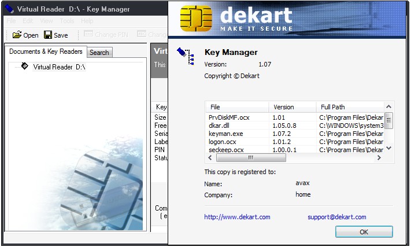Select the dkar.dll row

tap(295, 126)
